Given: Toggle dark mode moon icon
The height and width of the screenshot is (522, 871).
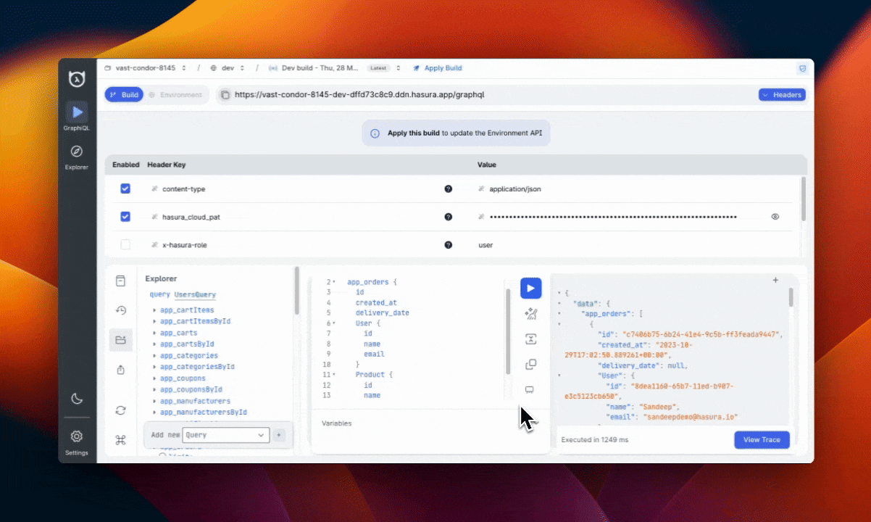Looking at the screenshot, I should coord(77,399).
